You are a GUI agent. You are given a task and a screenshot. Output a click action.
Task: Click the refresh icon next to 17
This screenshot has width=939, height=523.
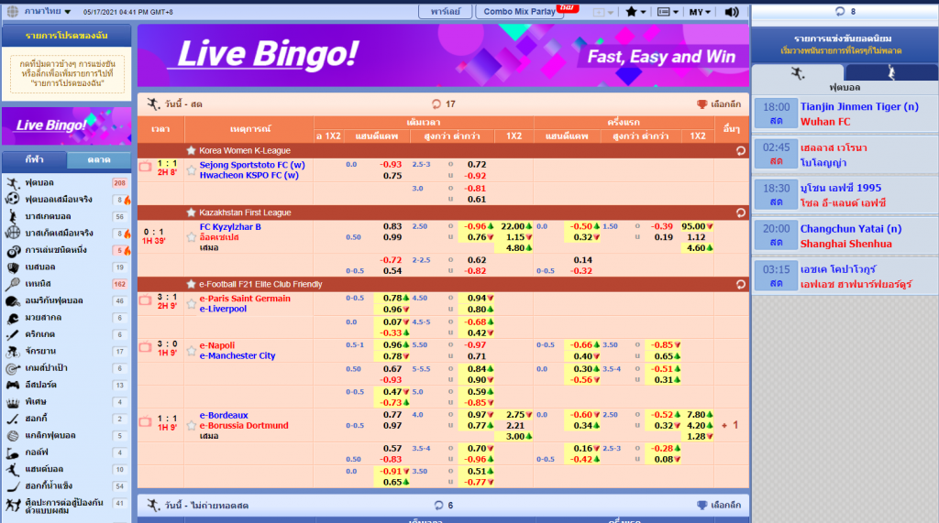click(x=436, y=104)
